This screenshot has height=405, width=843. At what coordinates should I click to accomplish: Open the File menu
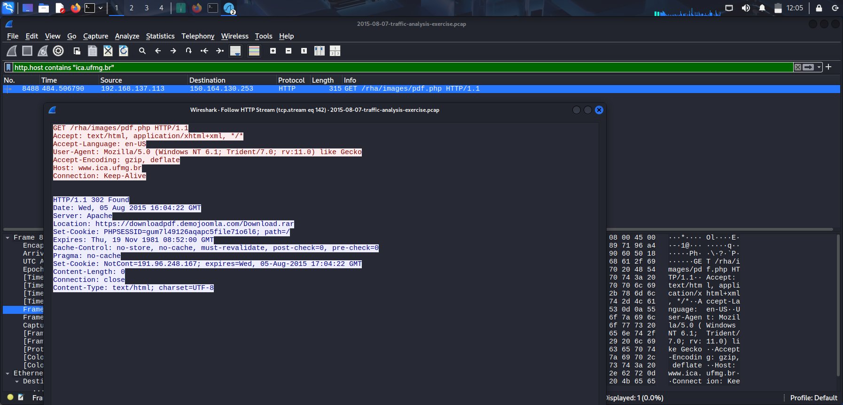point(13,36)
